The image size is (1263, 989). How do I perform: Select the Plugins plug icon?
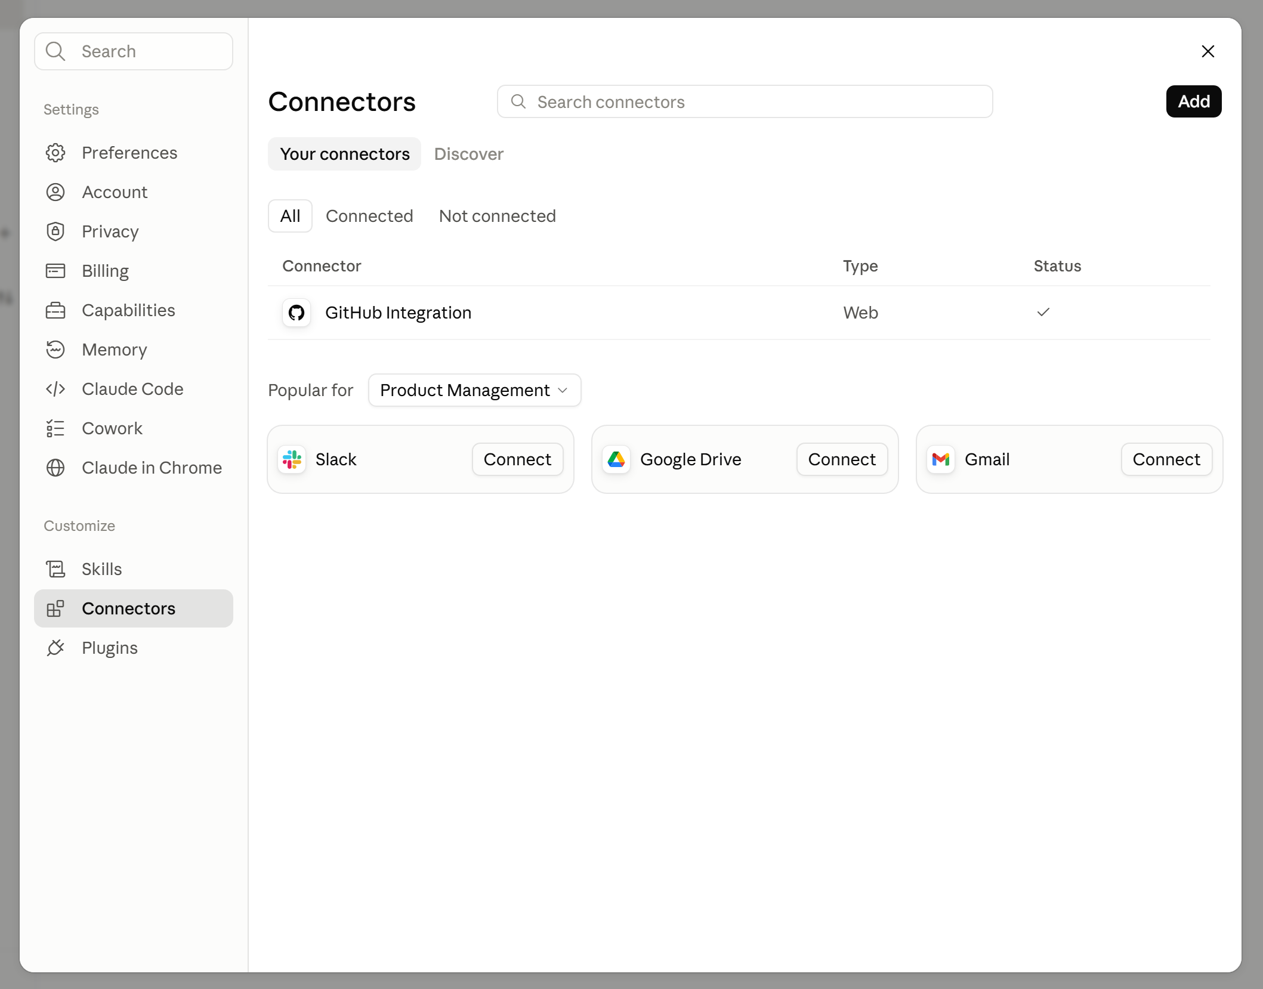point(55,648)
